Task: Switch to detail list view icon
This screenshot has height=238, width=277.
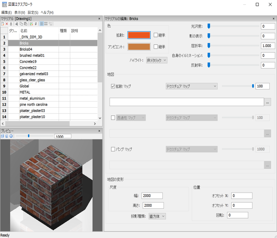Action: (42, 24)
